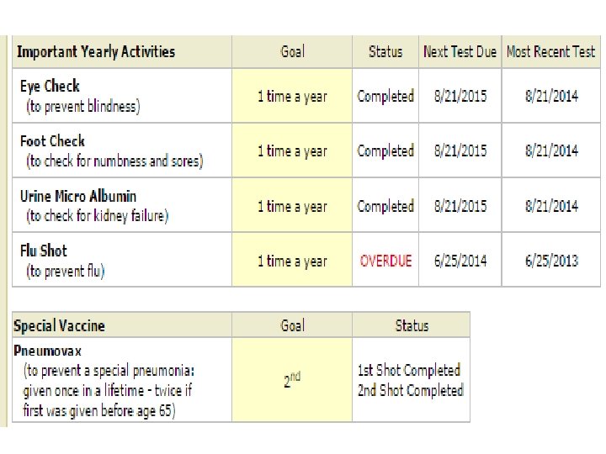Click the Eye Check activity label
This screenshot has width=606, height=454.
[x=50, y=86]
